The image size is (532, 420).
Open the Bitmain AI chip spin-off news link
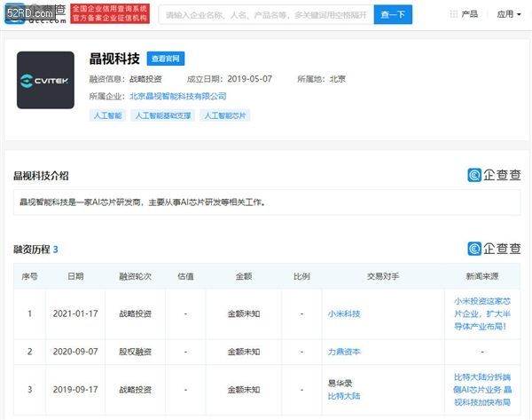tap(487, 389)
